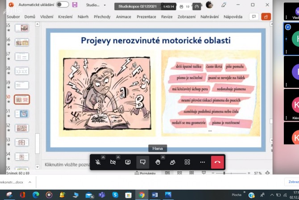Toggle the Automatické ukládání switch
299x200 pixels.
click(x=62, y=4)
